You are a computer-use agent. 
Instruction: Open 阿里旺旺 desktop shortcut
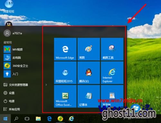tap(9, 6)
